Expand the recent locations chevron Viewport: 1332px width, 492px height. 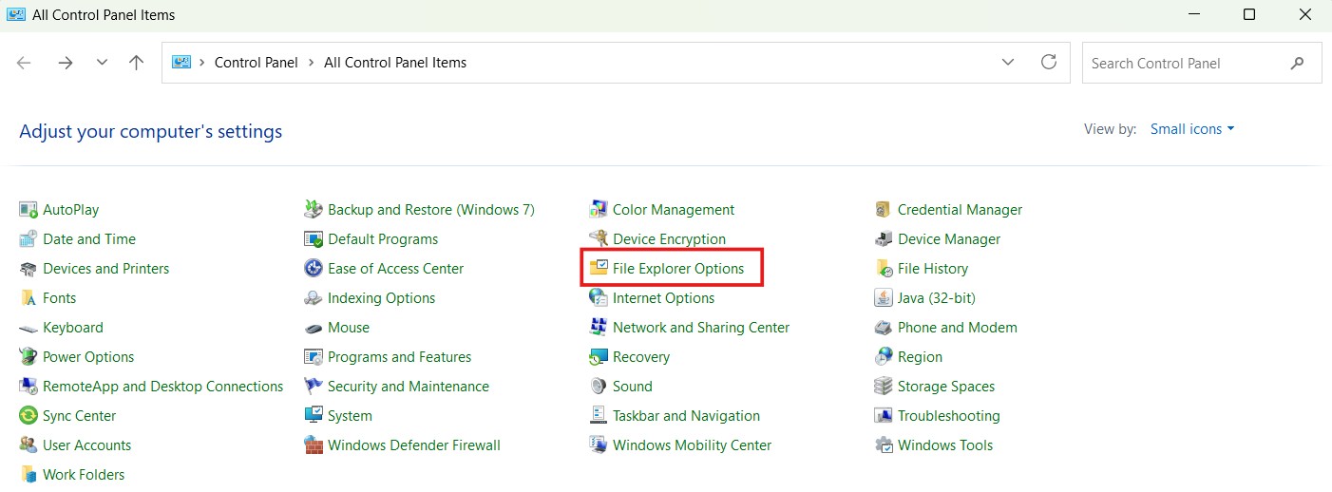[x=102, y=63]
